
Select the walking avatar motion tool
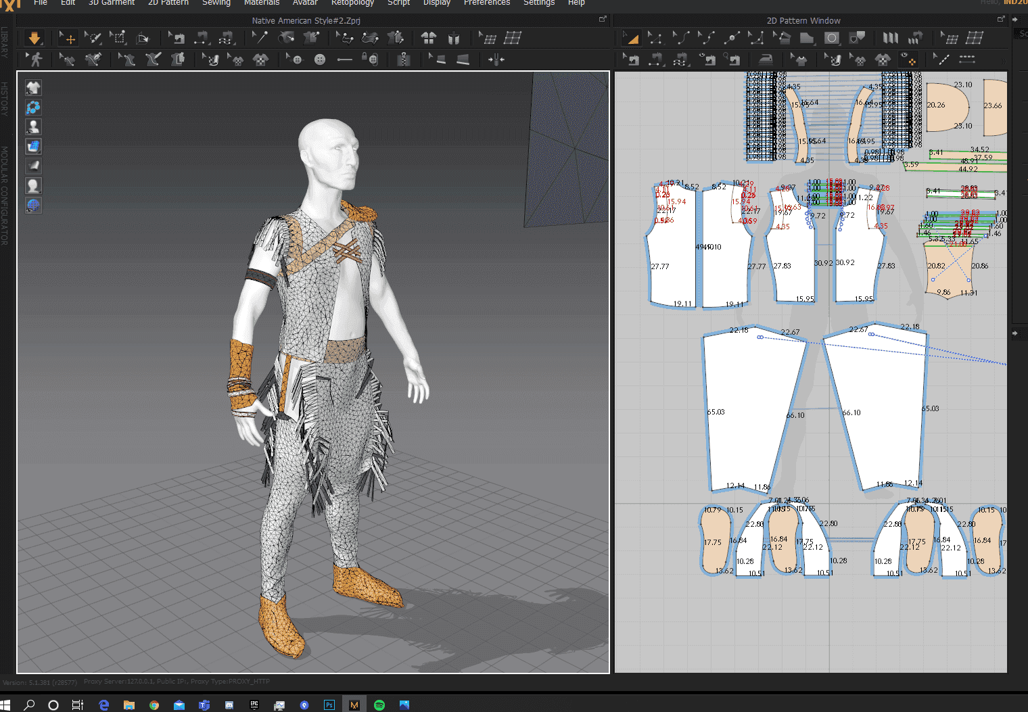click(34, 60)
